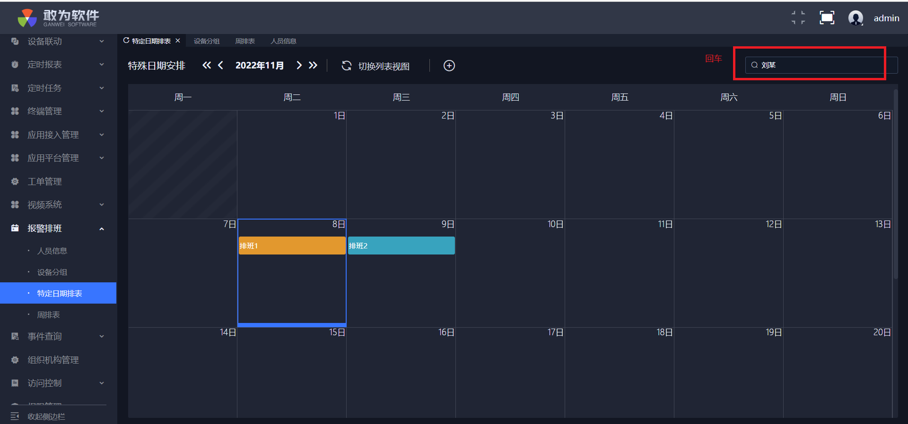Advance to next month arrow
Viewport: 908px width, 424px height.
[x=299, y=65]
